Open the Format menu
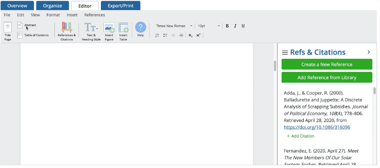Viewport: 380px width, 168px height. [53, 15]
